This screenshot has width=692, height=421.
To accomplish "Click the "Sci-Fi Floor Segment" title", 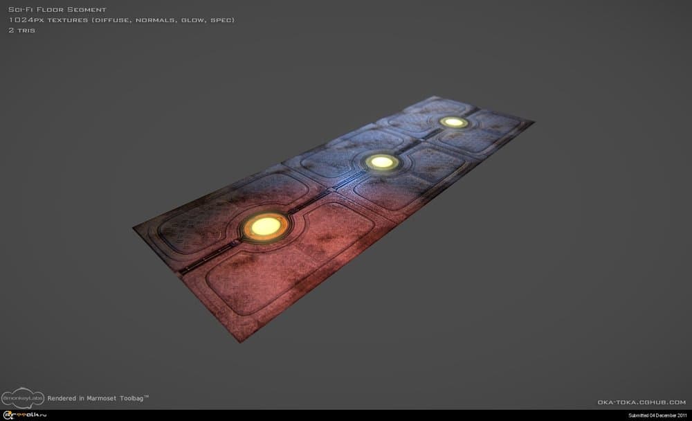I will click(x=57, y=10).
